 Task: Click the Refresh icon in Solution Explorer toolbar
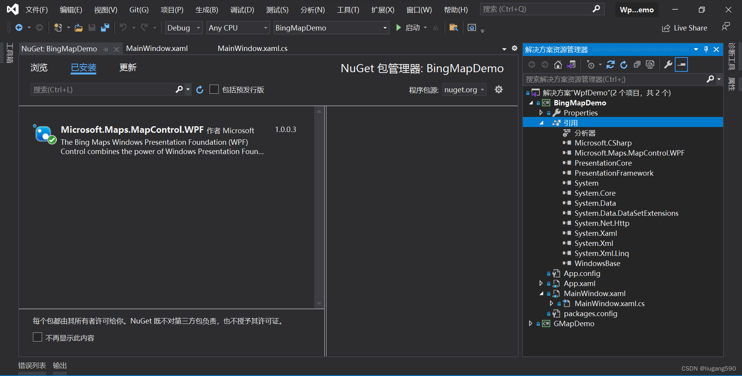click(624, 64)
